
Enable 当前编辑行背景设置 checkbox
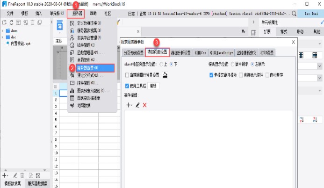tap(127, 75)
